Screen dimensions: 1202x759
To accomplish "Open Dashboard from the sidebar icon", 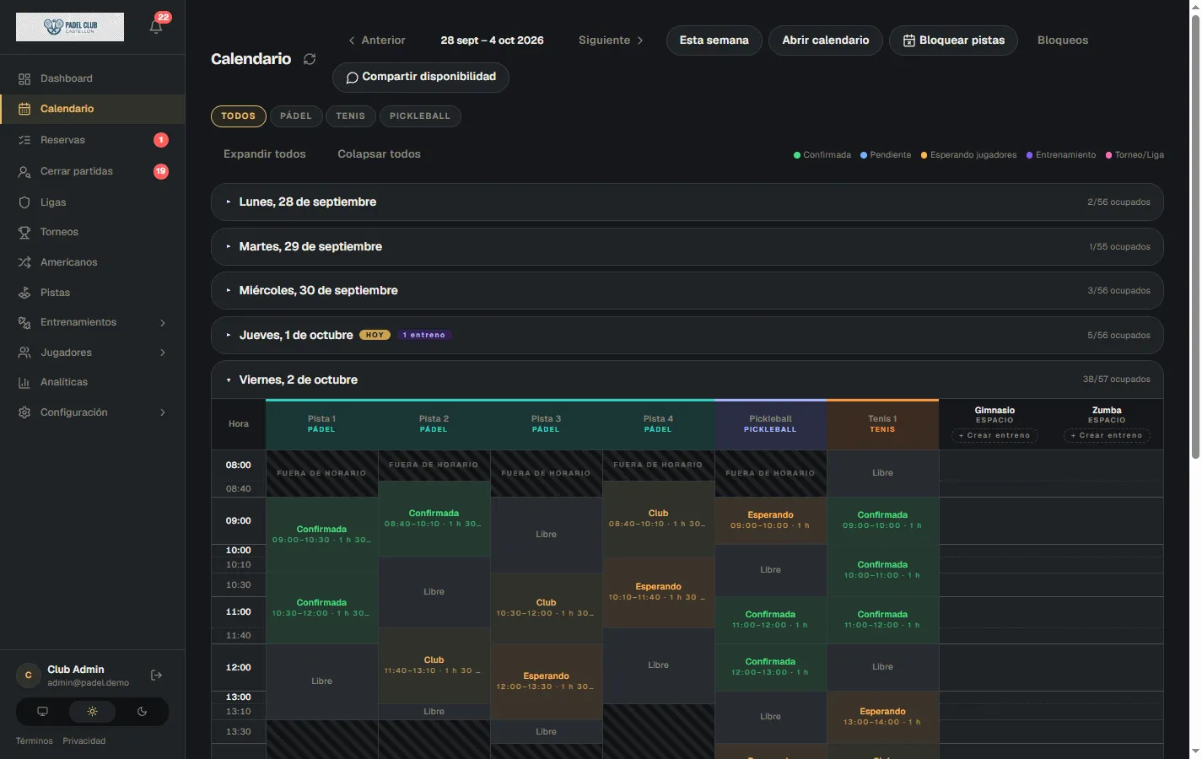I will coord(24,78).
